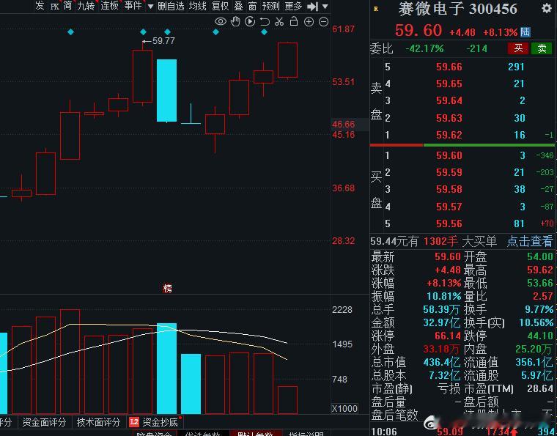Toggle the 预测 forecast button
Screen dimensions: 557x436
(270, 6)
